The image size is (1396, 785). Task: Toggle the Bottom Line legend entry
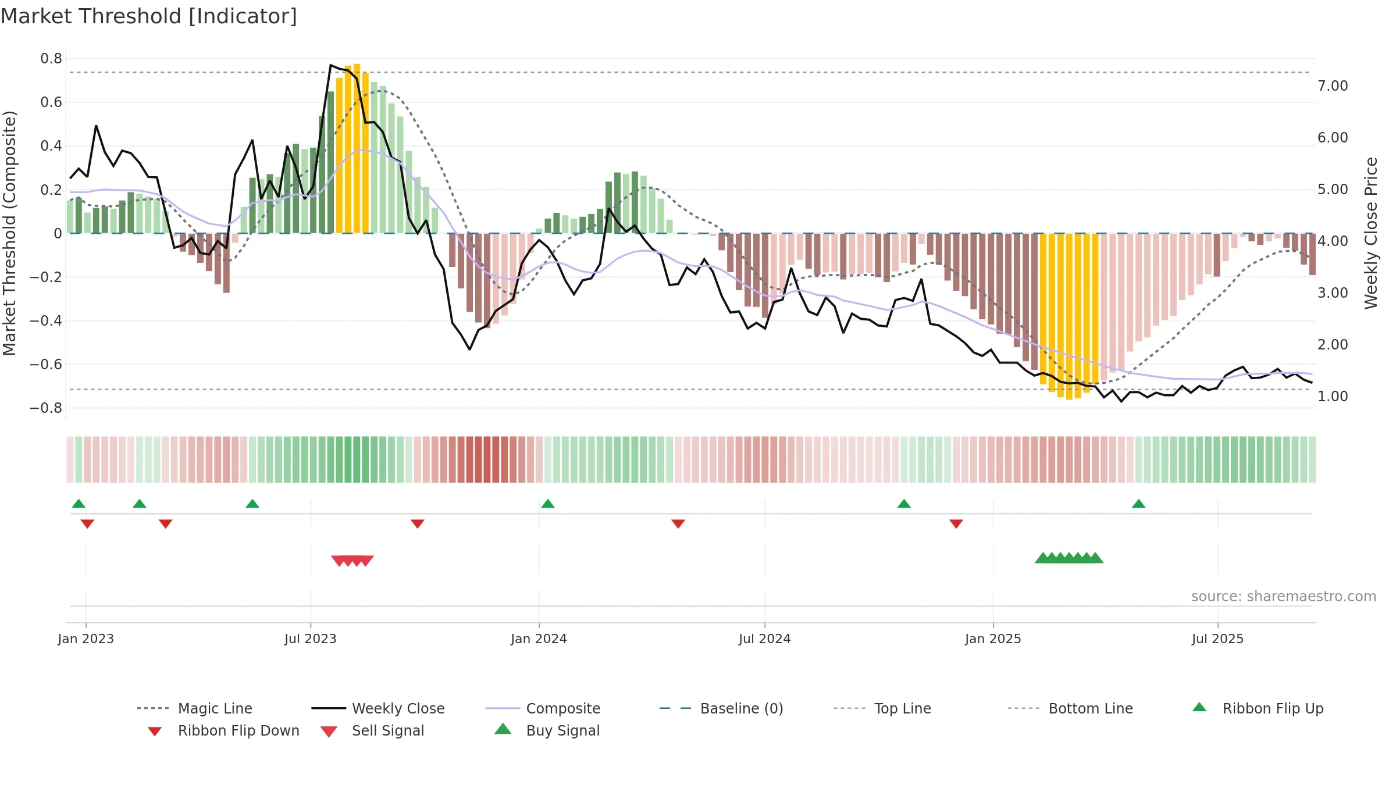pyautogui.click(x=1070, y=708)
